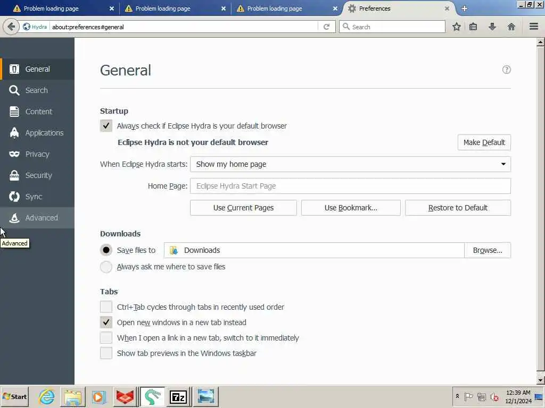Click the back arrow navigation button
The width and height of the screenshot is (545, 408).
[11, 27]
